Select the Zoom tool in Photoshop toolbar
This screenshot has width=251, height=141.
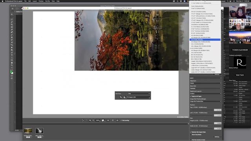[12, 65]
